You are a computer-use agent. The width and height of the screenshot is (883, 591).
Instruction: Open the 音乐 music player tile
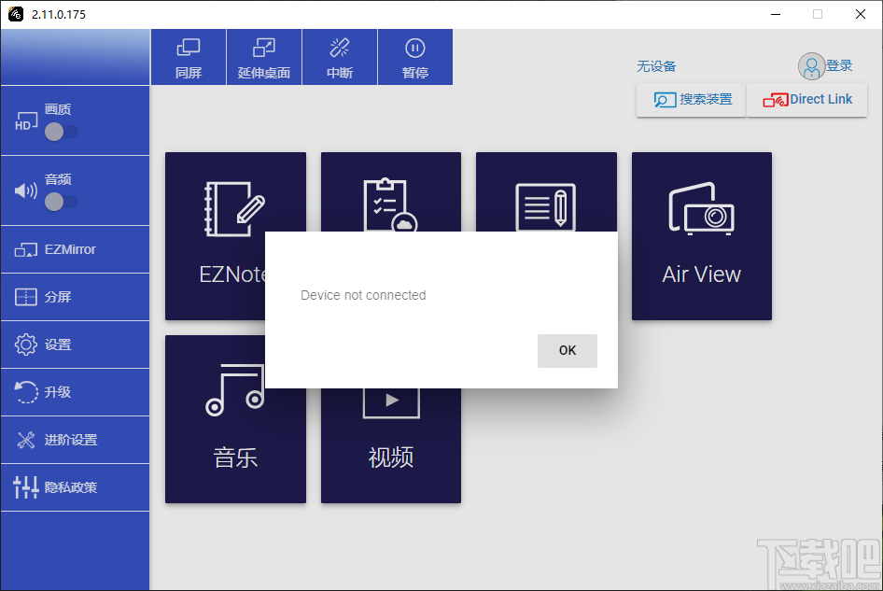pos(235,418)
